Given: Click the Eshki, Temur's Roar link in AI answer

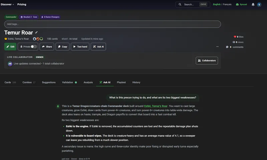Looking at the screenshot, I should click(156, 106).
